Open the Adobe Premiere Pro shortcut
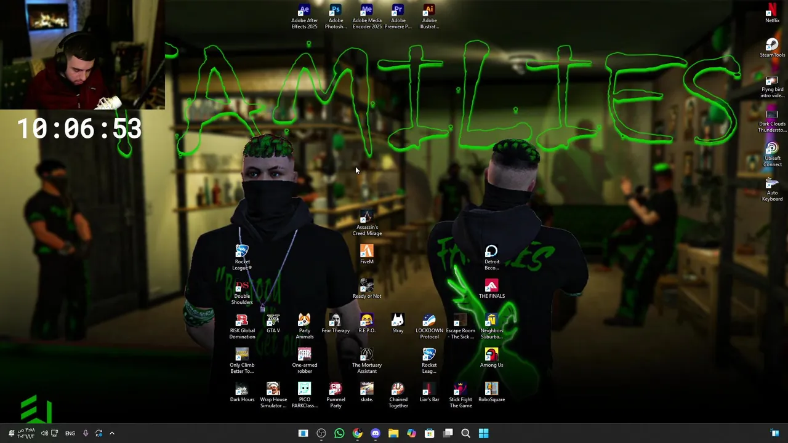 [x=398, y=17]
